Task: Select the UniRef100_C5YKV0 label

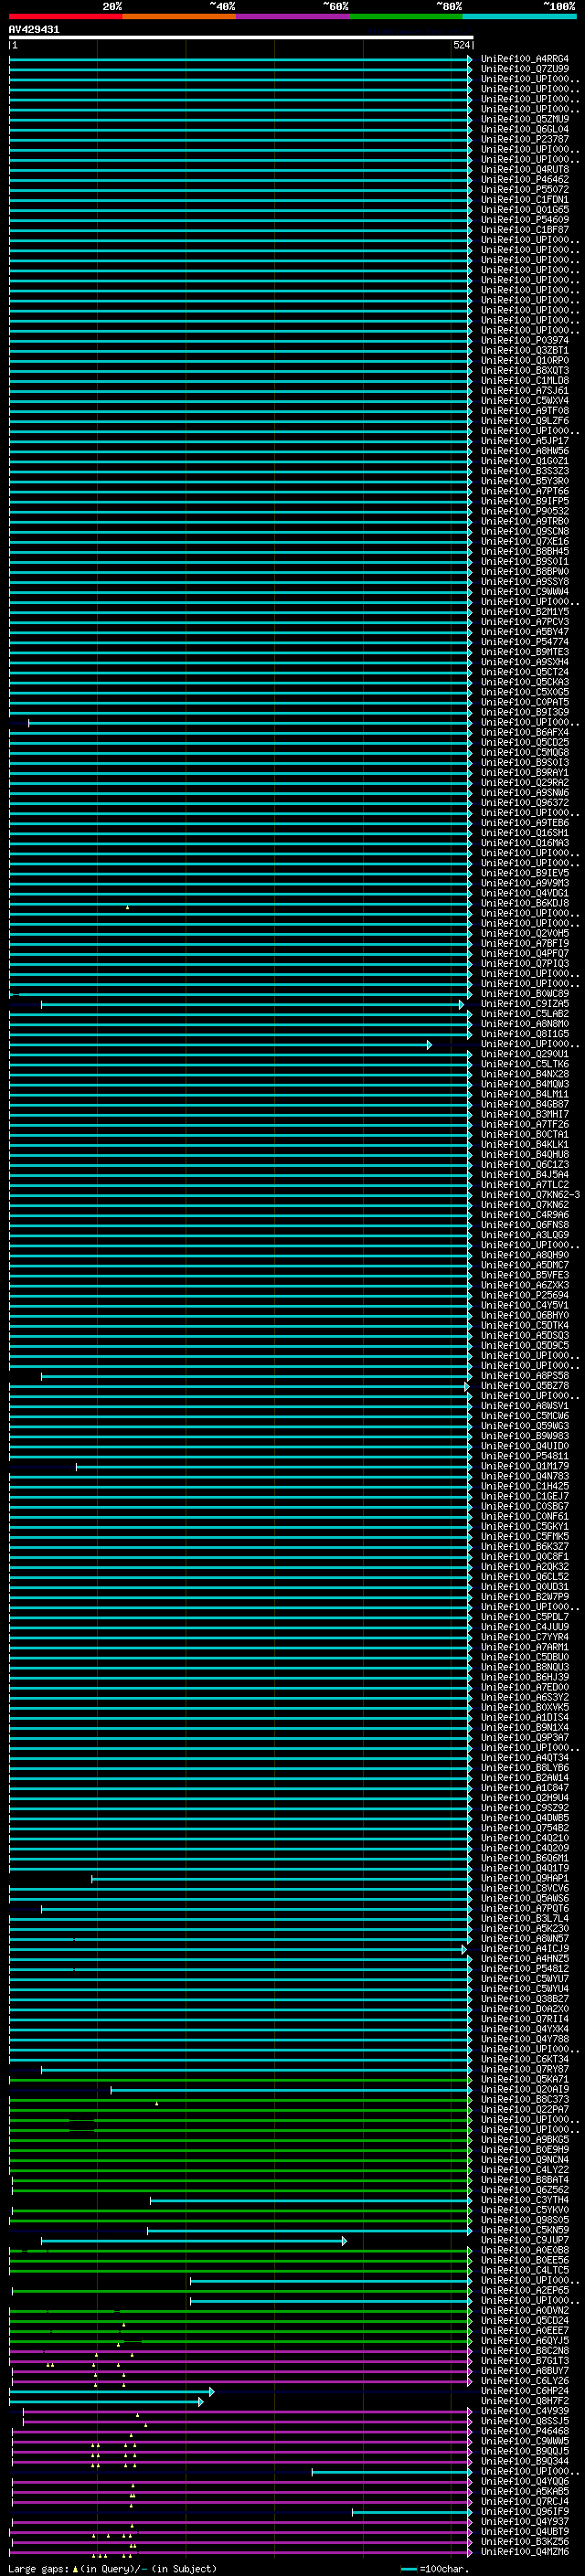Action: 524,2210
